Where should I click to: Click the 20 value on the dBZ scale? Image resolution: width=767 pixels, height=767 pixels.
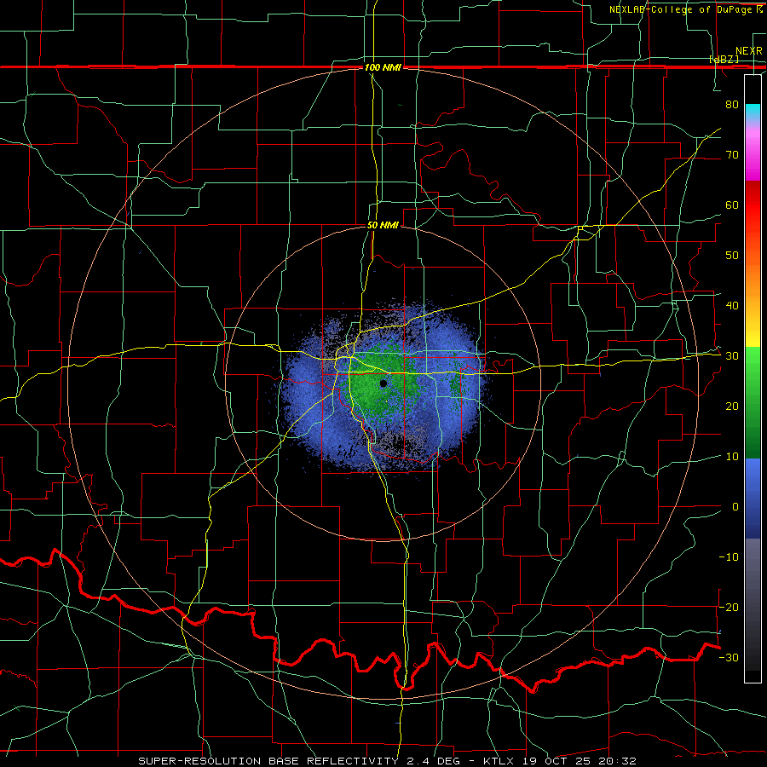coord(732,406)
